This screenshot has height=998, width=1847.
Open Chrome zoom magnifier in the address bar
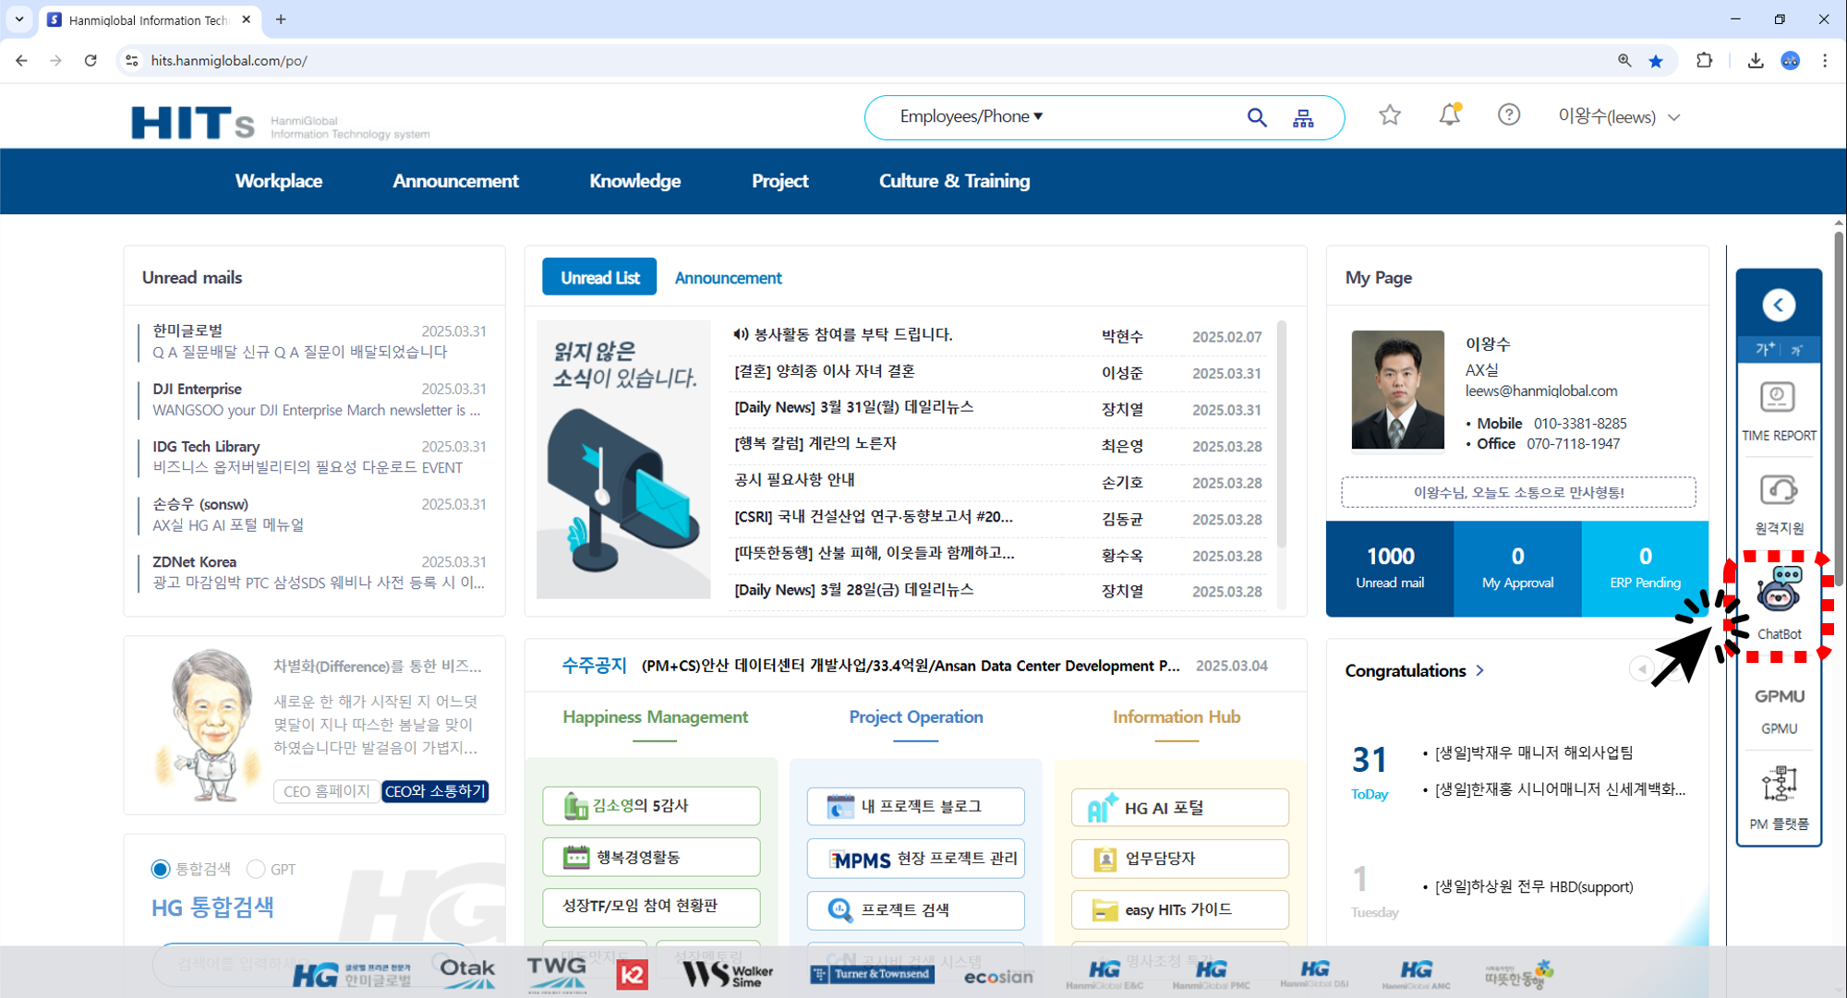coord(1624,61)
